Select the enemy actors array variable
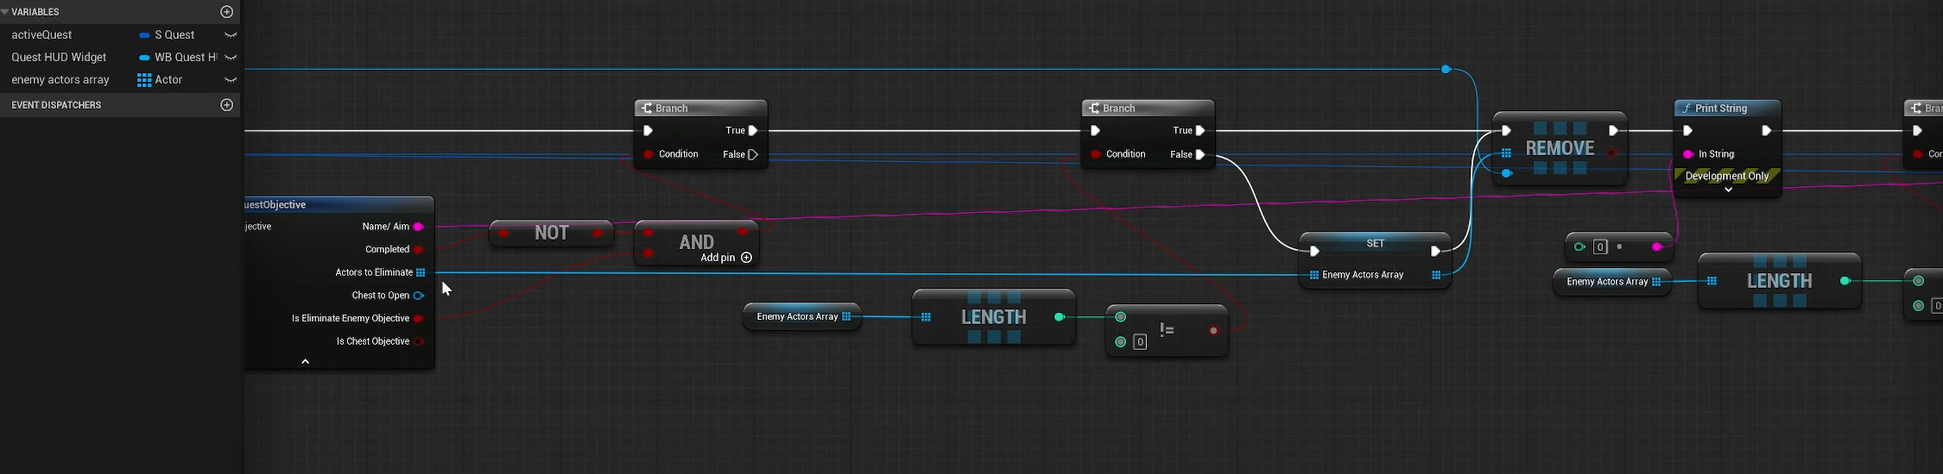 tap(60, 80)
